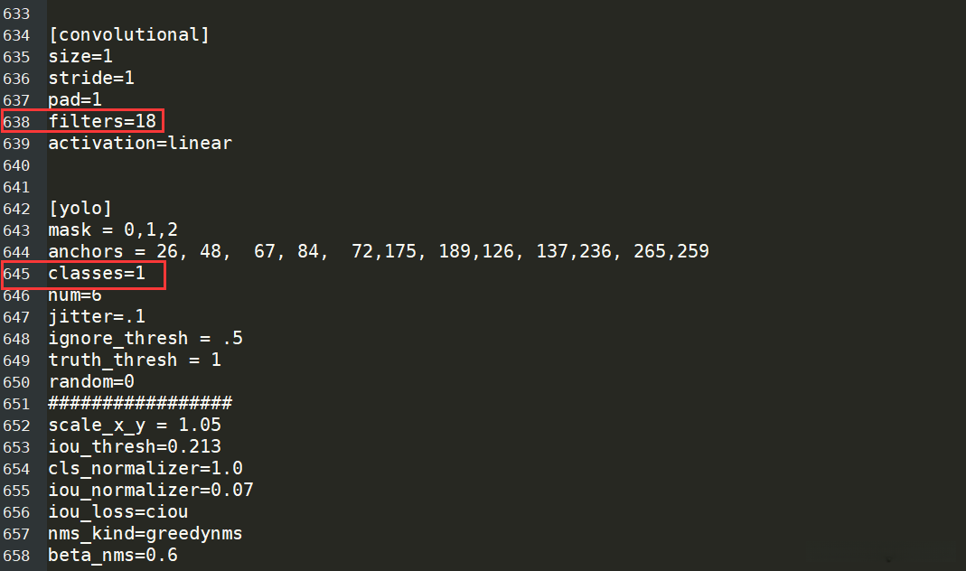966x571 pixels.
Task: Place cursor on the classes=1 line
Action: point(97,274)
